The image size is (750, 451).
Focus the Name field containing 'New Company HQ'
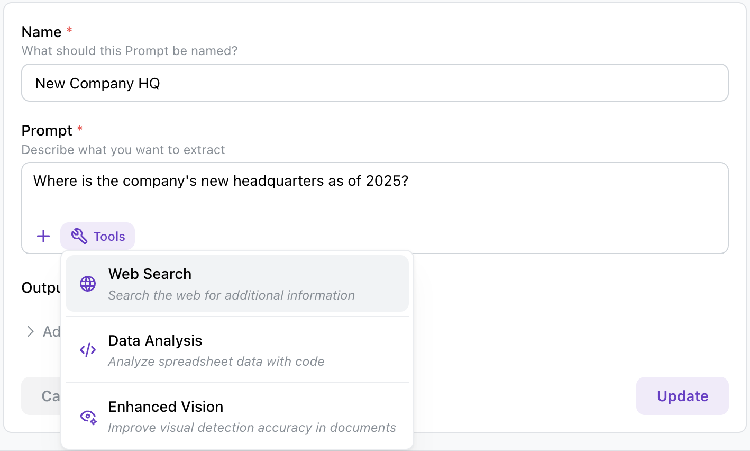coord(375,83)
